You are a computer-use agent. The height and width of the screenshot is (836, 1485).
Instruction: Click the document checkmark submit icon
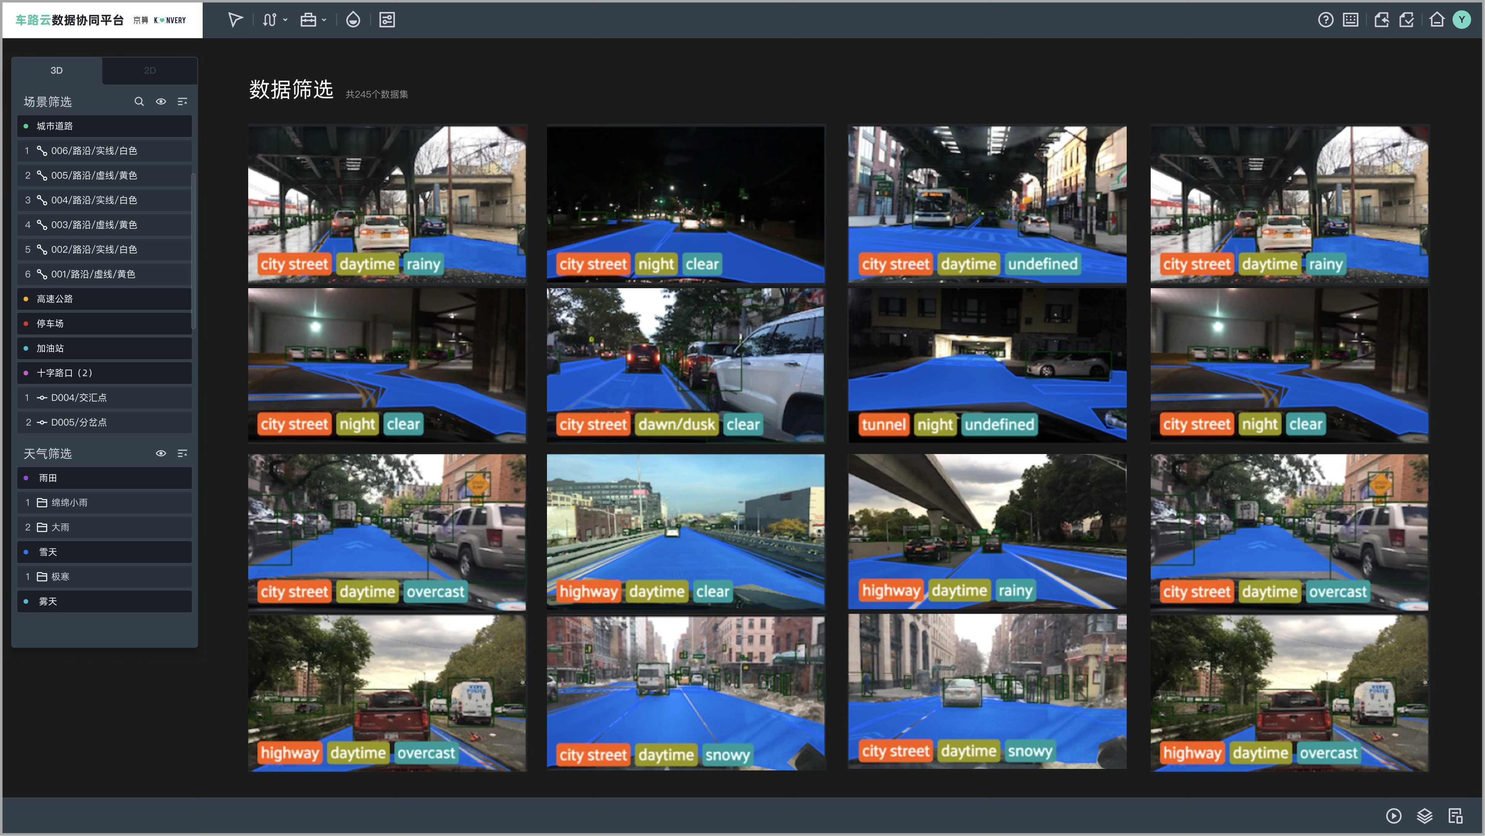tap(1407, 20)
